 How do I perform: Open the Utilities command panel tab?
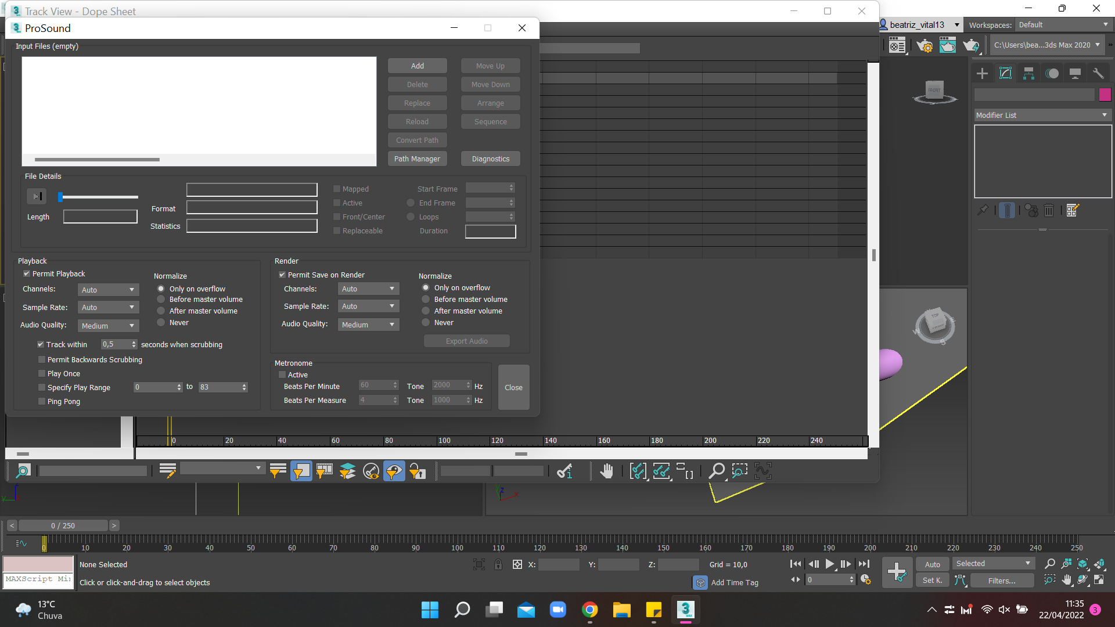coord(1098,73)
